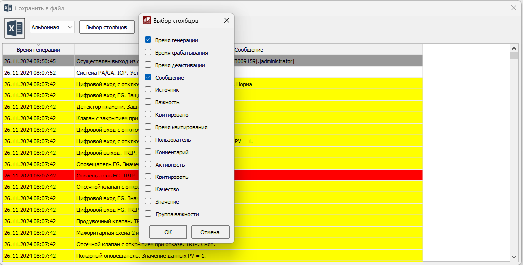This screenshot has width=523, height=265.
Task: Check the Пользователь checkbox
Action: [x=148, y=140]
